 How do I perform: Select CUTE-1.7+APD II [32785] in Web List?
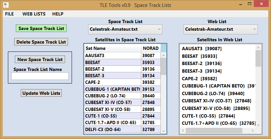(x=219, y=123)
